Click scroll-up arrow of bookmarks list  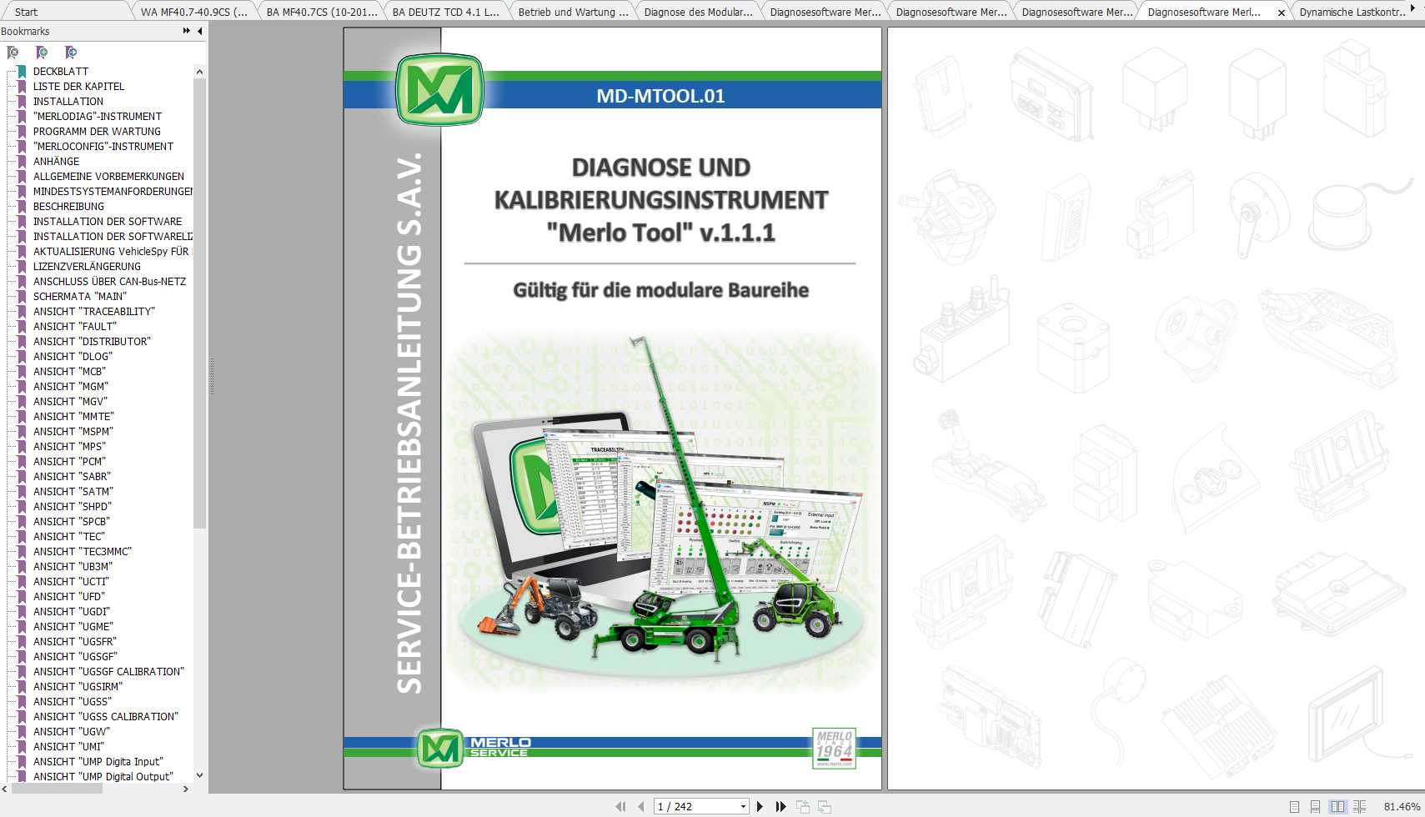tap(199, 72)
